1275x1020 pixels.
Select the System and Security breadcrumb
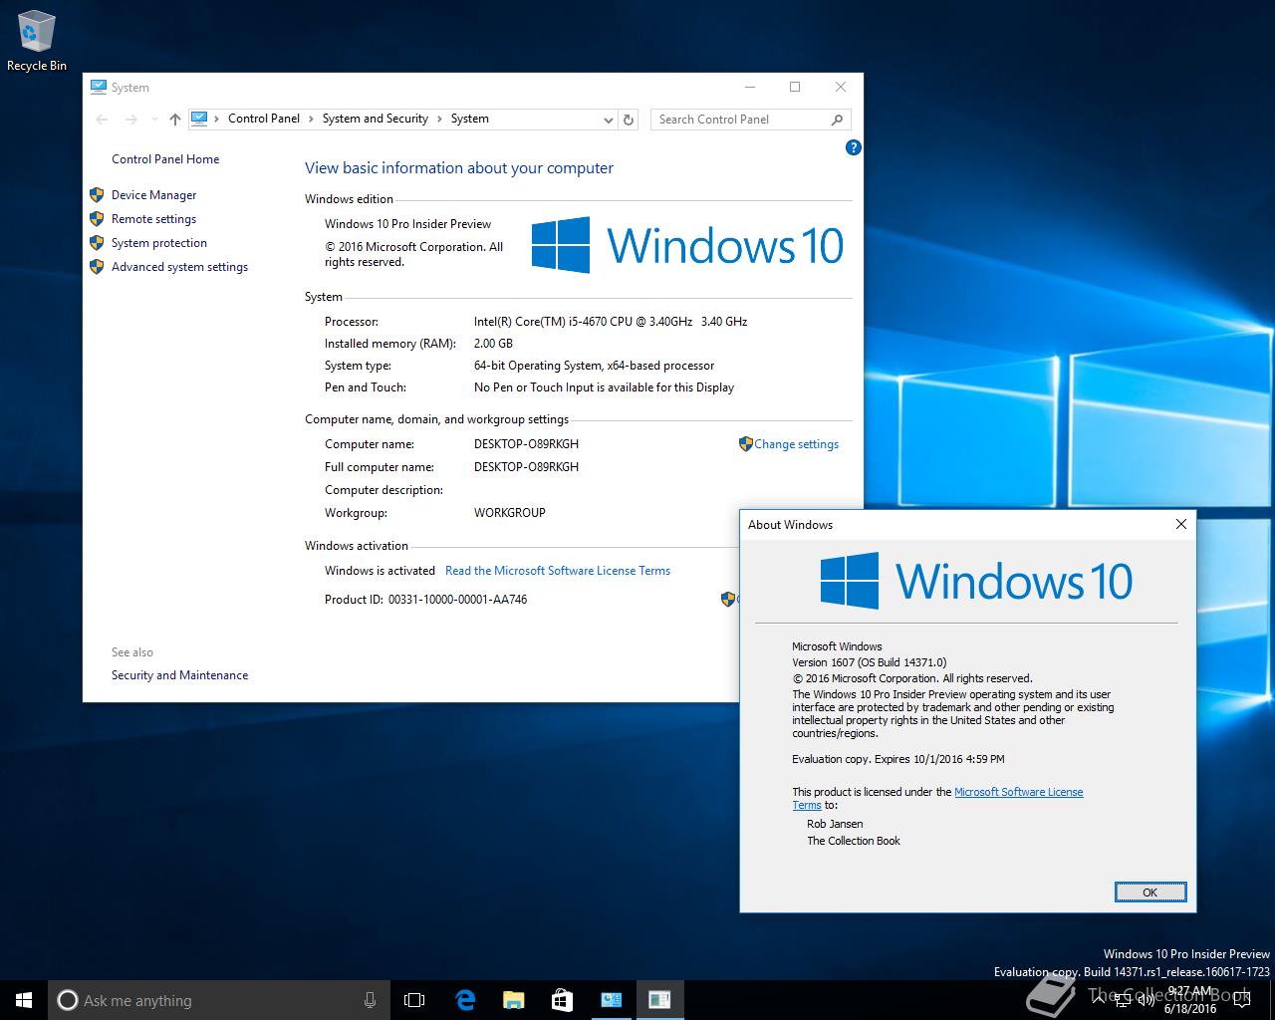[375, 119]
